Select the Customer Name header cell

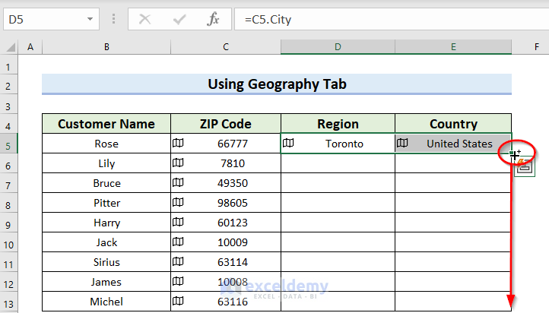(106, 124)
